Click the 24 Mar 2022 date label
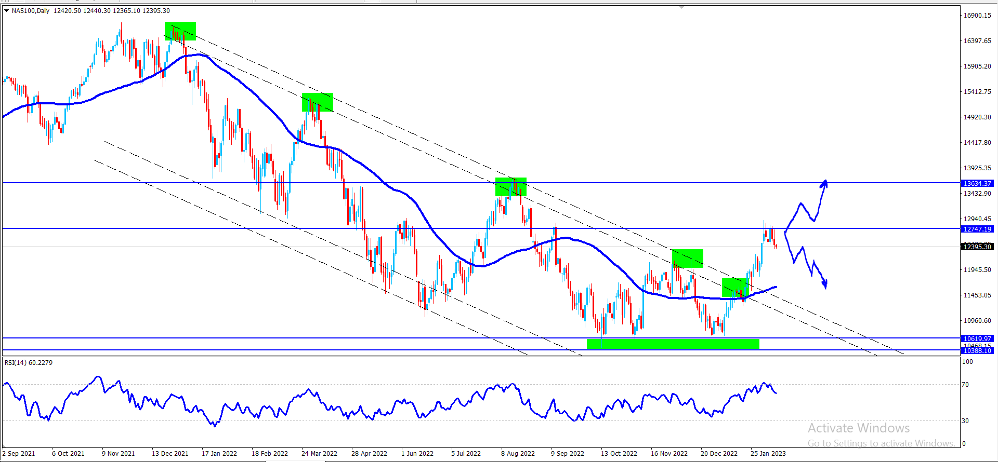 tap(319, 454)
